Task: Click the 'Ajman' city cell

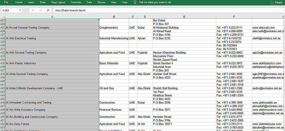Action: click(x=145, y=38)
